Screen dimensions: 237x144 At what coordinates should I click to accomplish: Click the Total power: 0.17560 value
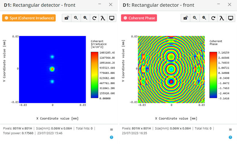(x=18, y=133)
